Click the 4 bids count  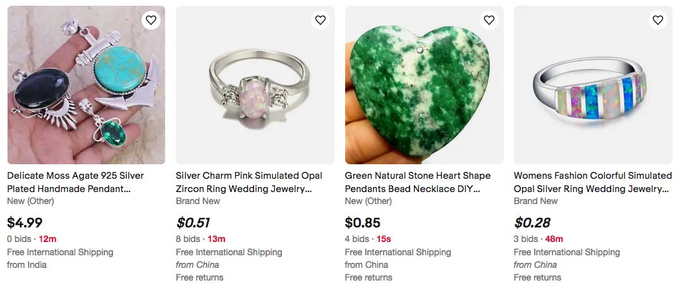coord(357,239)
